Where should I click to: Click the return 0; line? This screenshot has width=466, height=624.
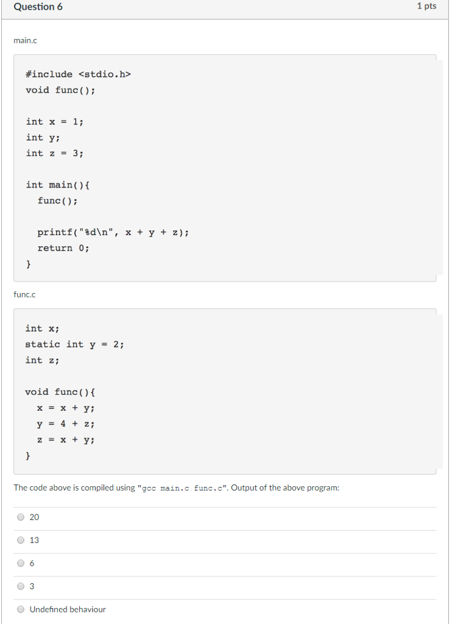pos(63,248)
